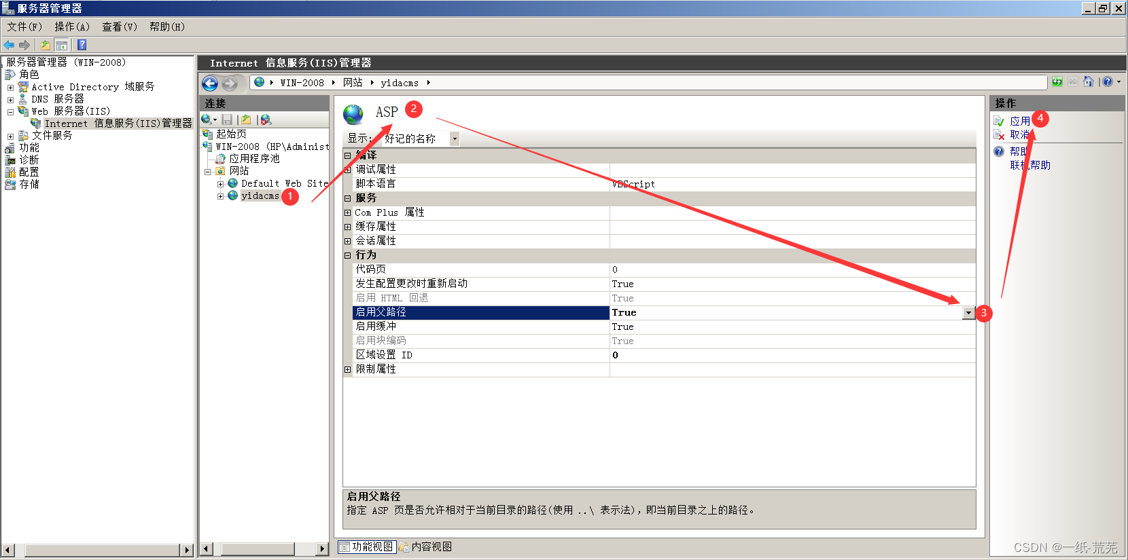
Task: Open the 操作(A) menu
Action: (72, 26)
